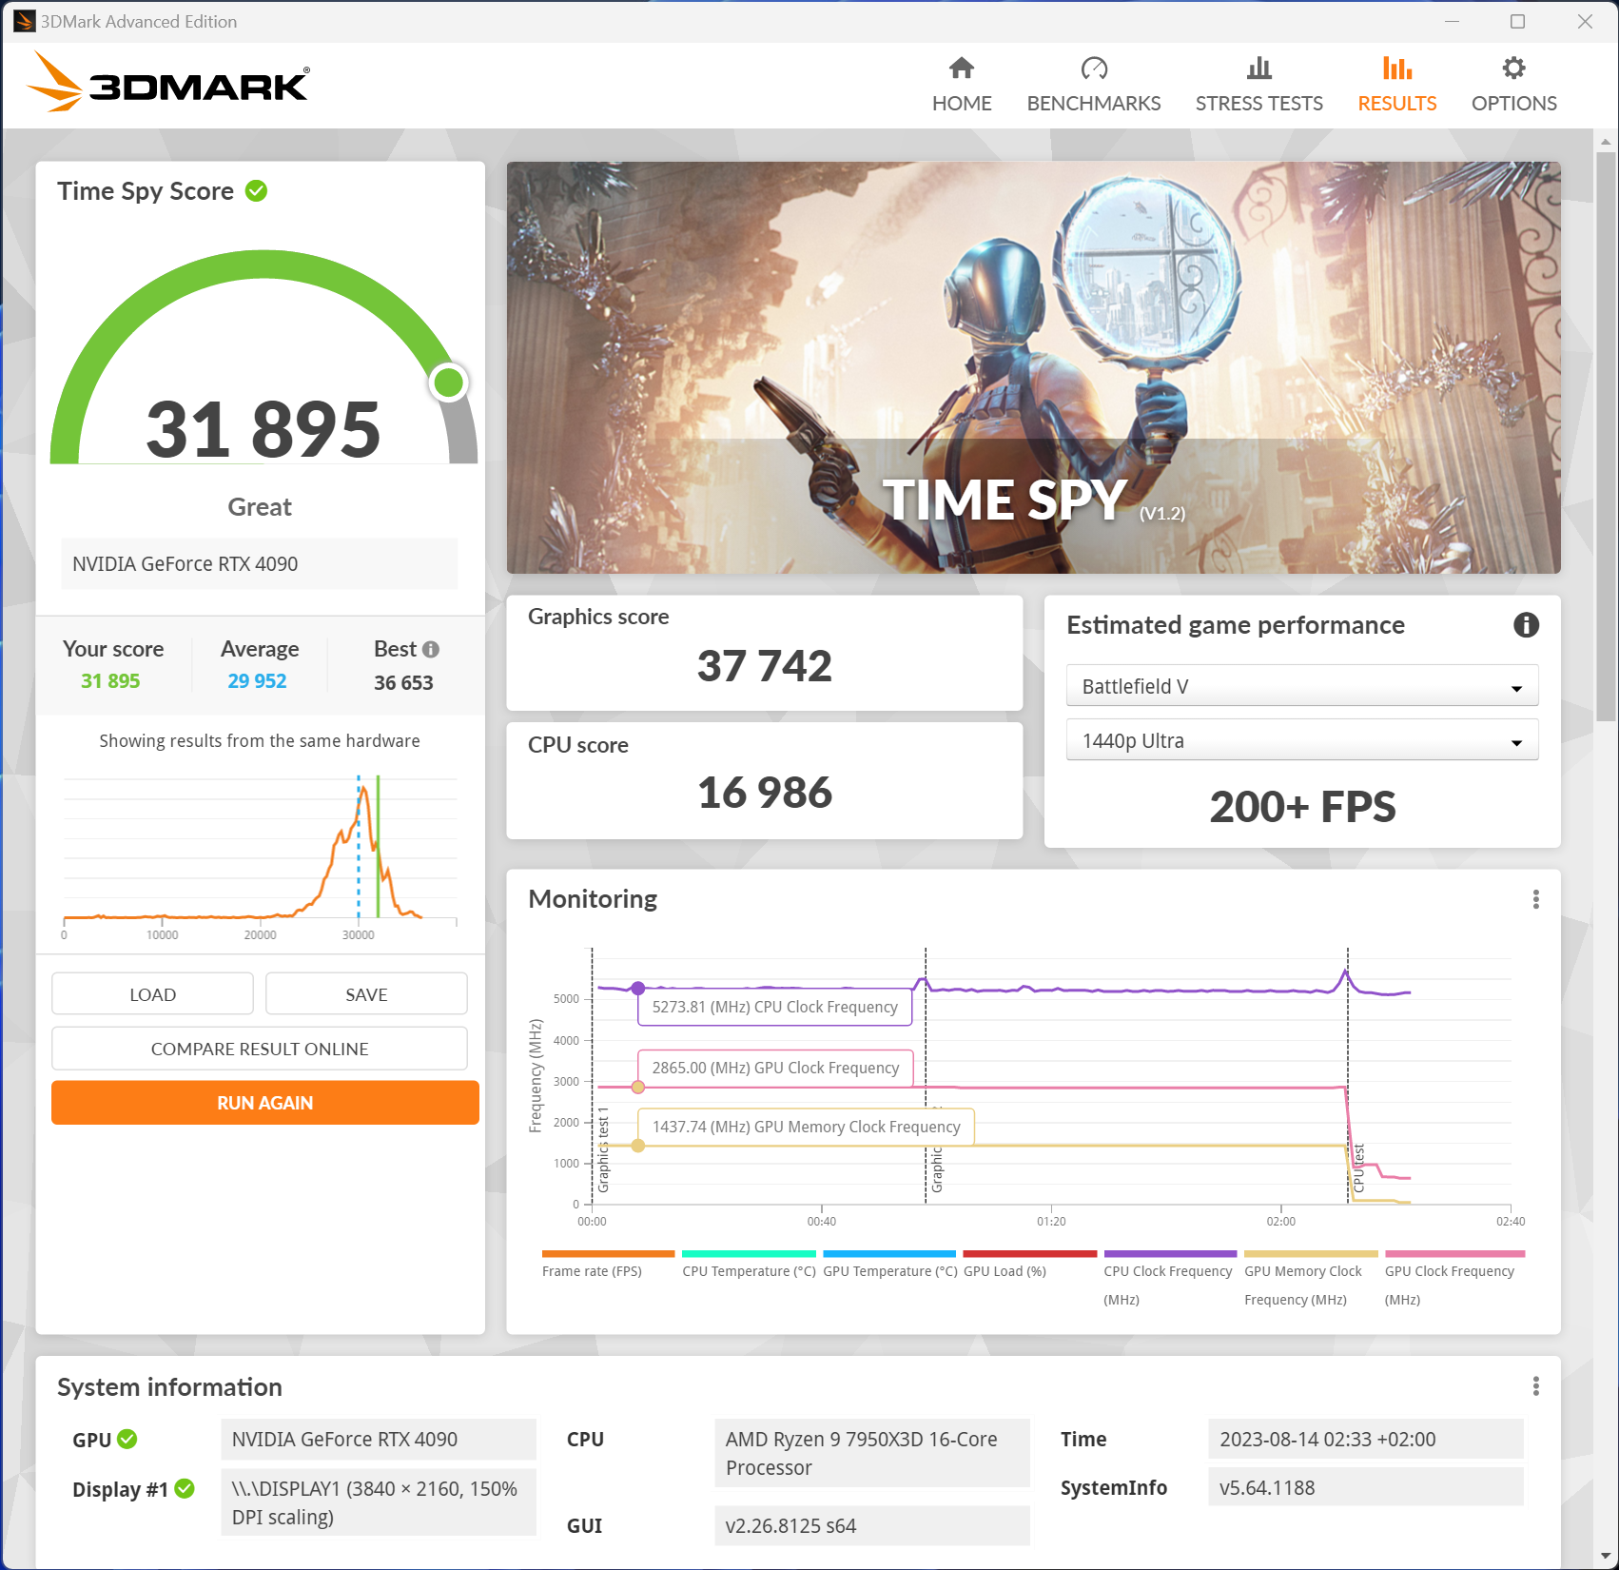This screenshot has height=1570, width=1619.
Task: Click the Average score 29 952
Action: click(x=257, y=681)
